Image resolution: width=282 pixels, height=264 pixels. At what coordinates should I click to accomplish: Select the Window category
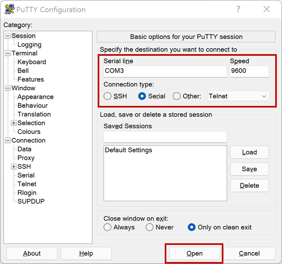pos(24,88)
